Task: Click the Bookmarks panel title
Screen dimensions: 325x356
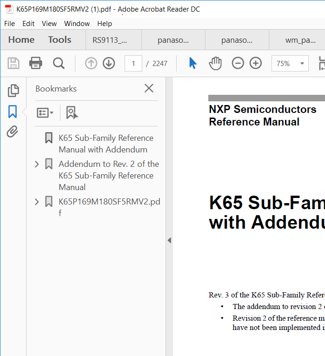Action: coord(56,89)
